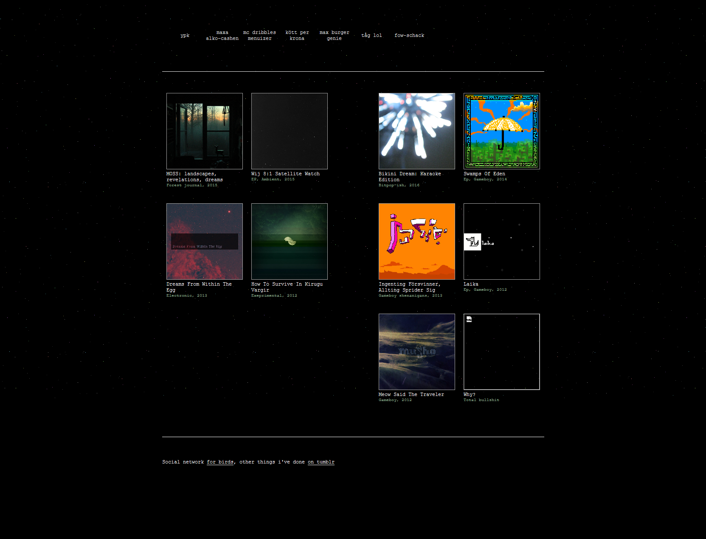
Task: Open the How To Survive In Kirugu Vargir cover
Action: click(x=290, y=241)
